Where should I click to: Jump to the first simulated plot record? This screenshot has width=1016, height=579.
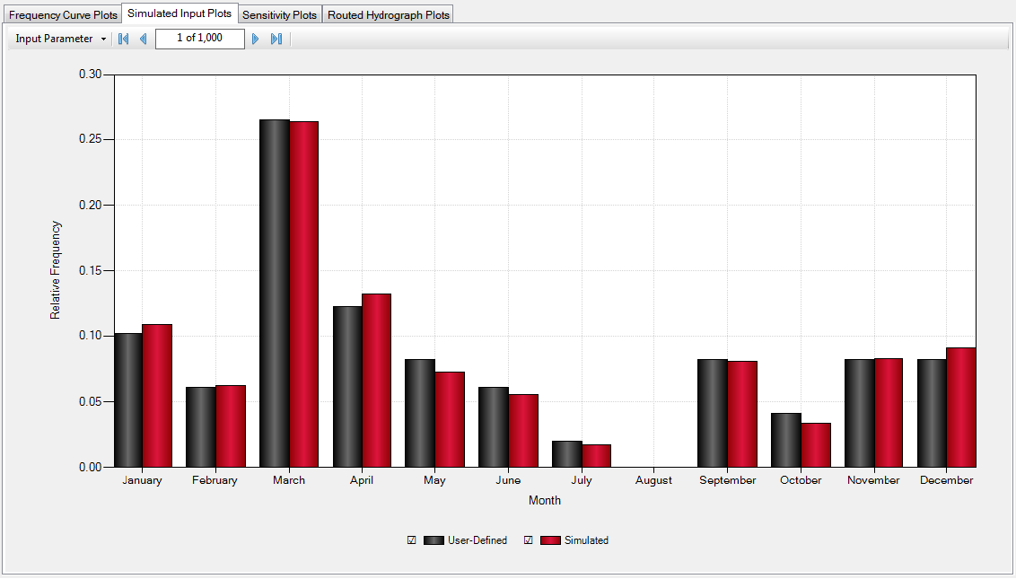pyautogui.click(x=123, y=39)
